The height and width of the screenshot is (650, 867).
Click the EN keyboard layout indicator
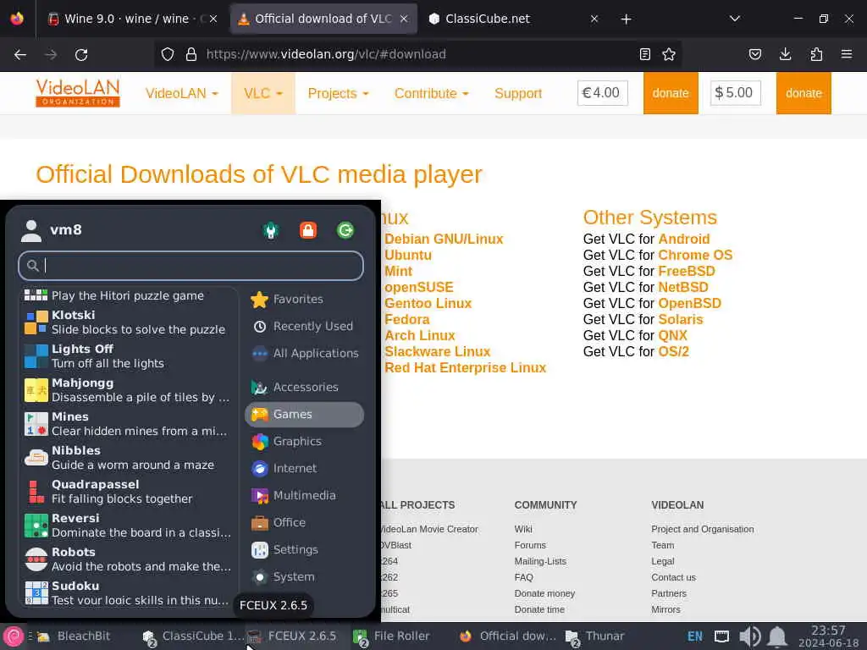(x=695, y=636)
